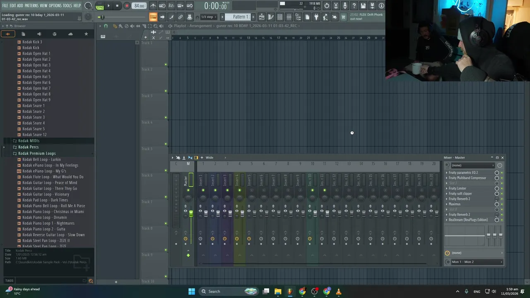The image size is (530, 298).
Task: Open the mixer options arrow menu
Action: (173, 158)
